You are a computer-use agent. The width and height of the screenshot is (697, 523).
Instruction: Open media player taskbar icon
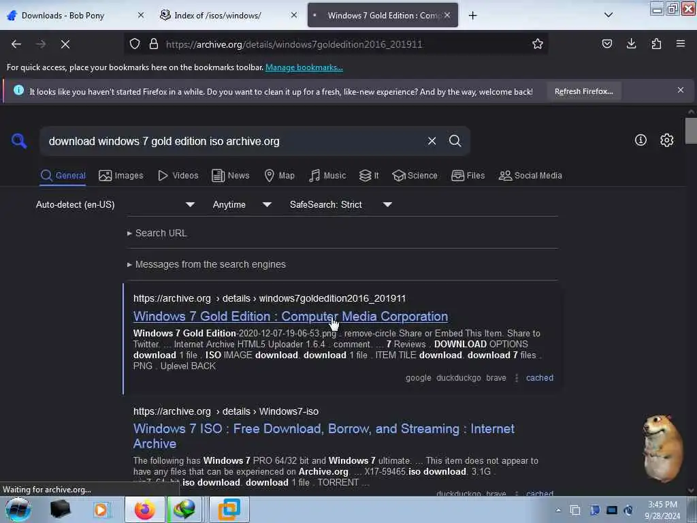101,509
